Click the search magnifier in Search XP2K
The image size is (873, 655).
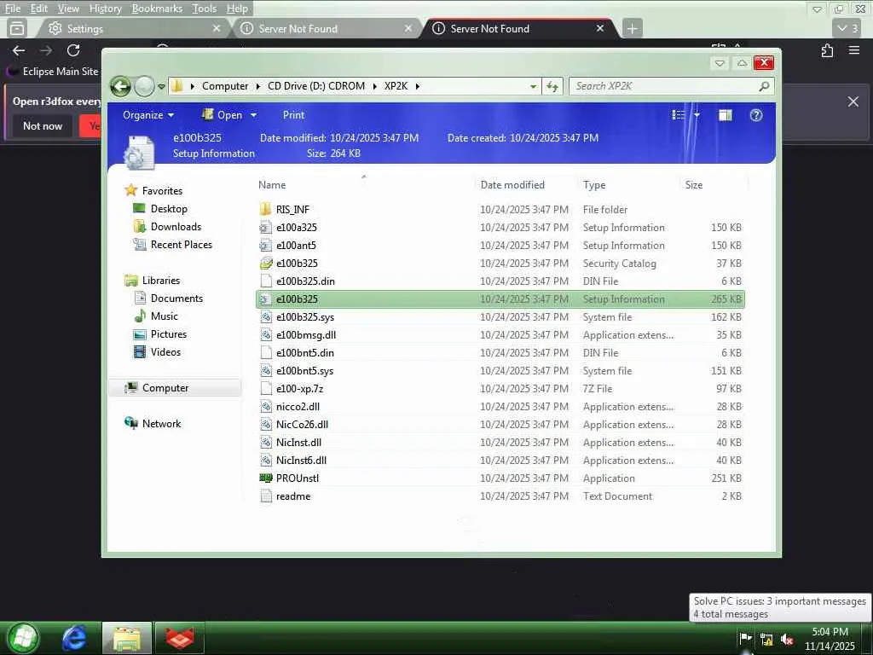click(764, 86)
